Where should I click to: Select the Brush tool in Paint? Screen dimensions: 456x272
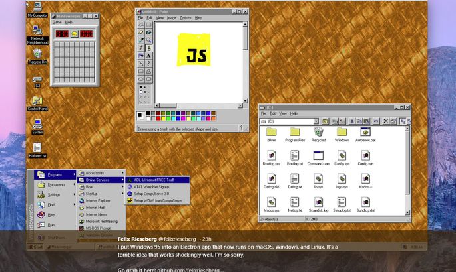(148, 48)
